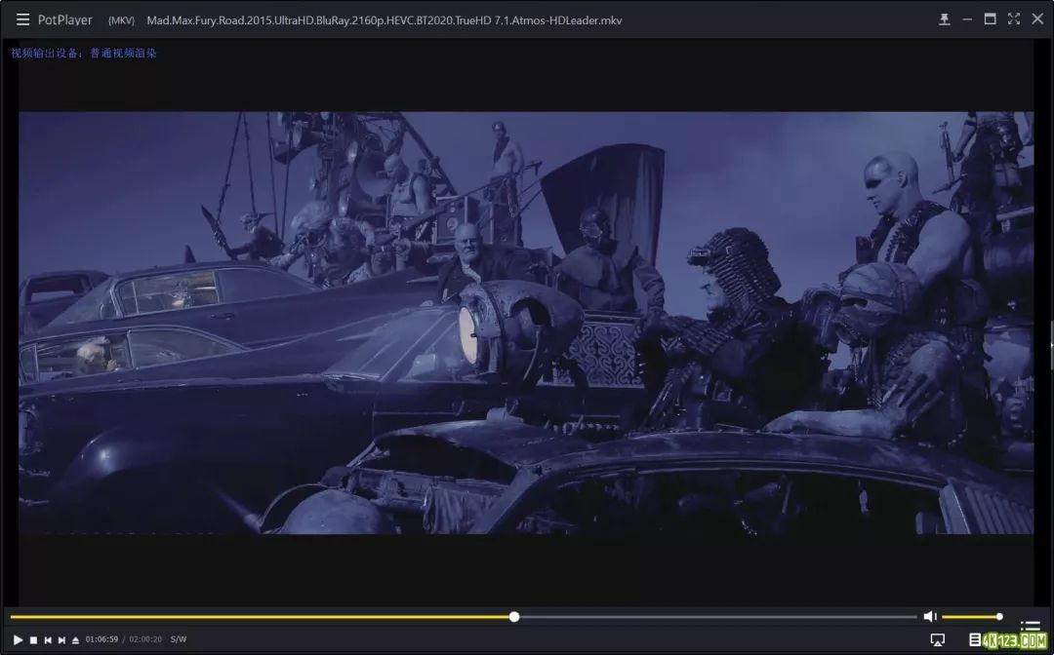The height and width of the screenshot is (655, 1054).
Task: Click the volume slider knob
Action: [x=999, y=616]
